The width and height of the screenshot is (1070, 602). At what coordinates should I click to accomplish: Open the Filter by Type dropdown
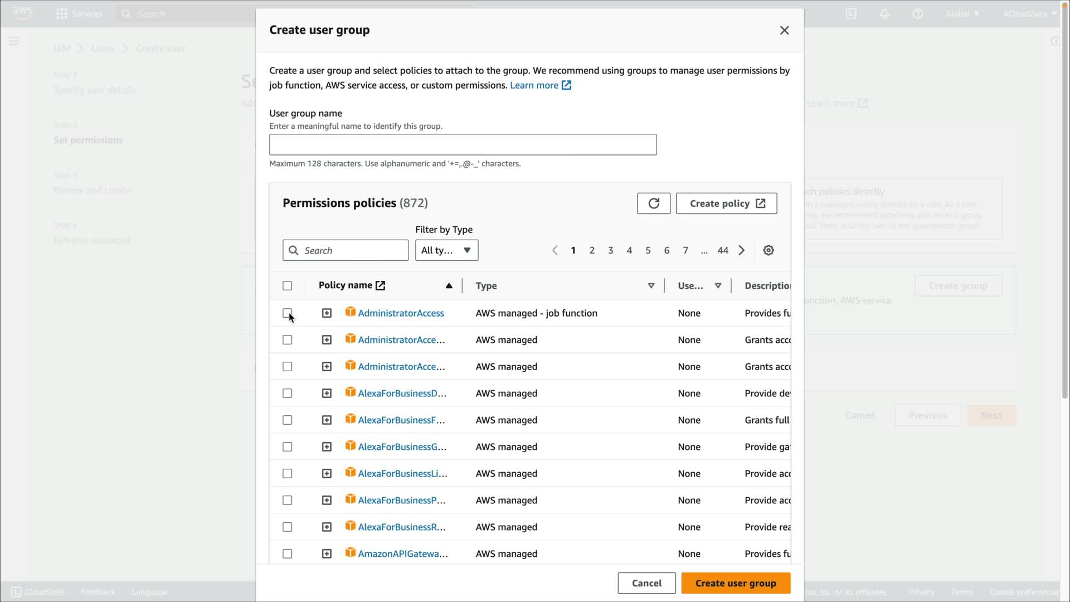pos(446,250)
